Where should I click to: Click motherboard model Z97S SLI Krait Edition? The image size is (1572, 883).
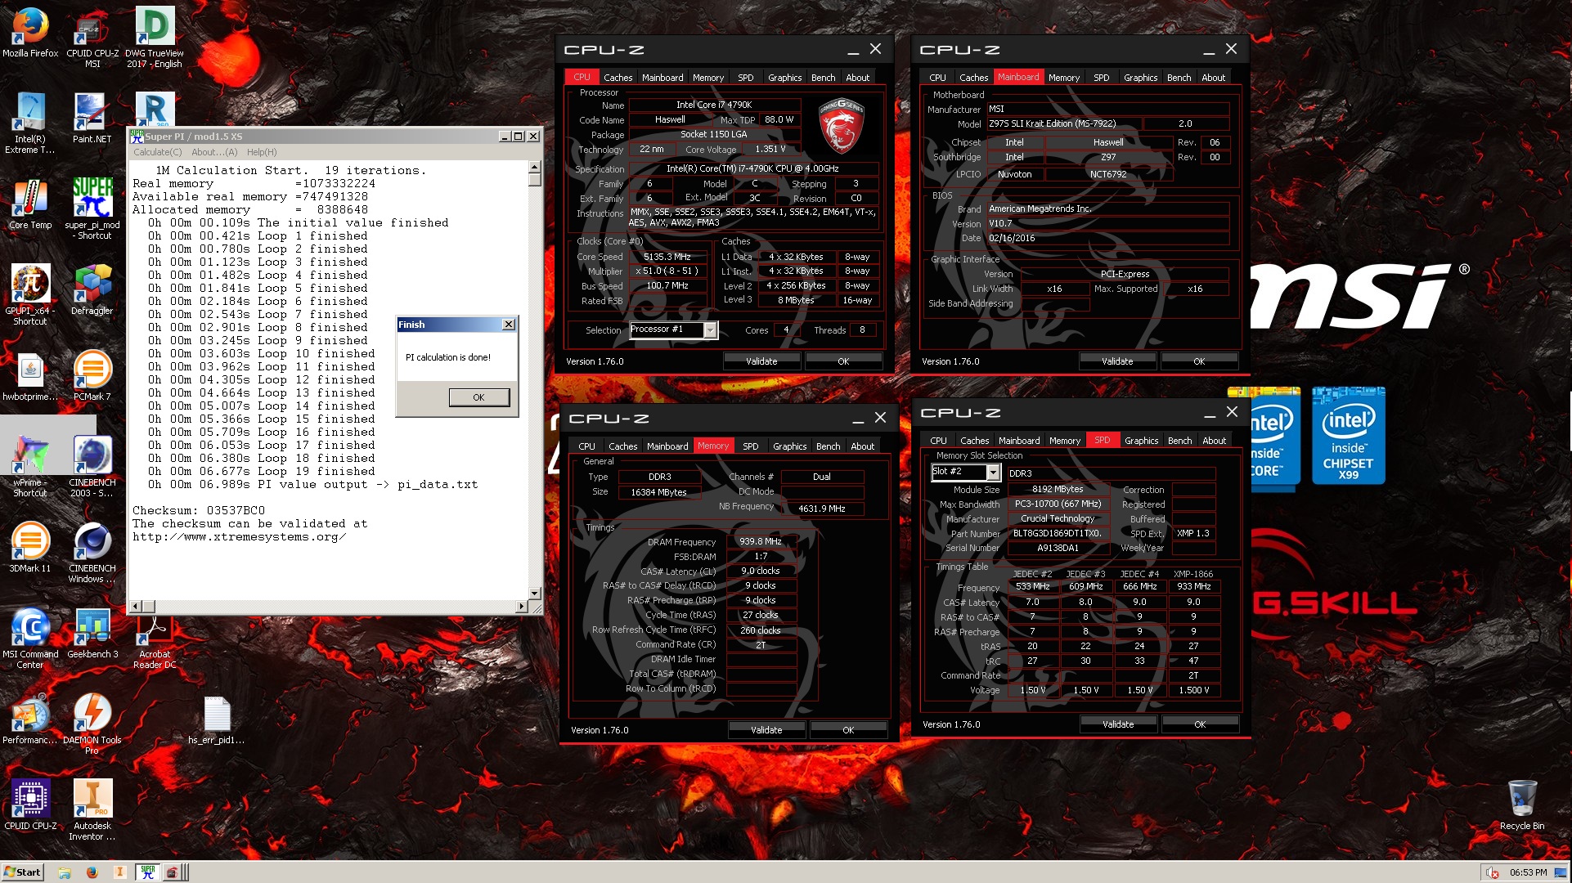point(1063,123)
